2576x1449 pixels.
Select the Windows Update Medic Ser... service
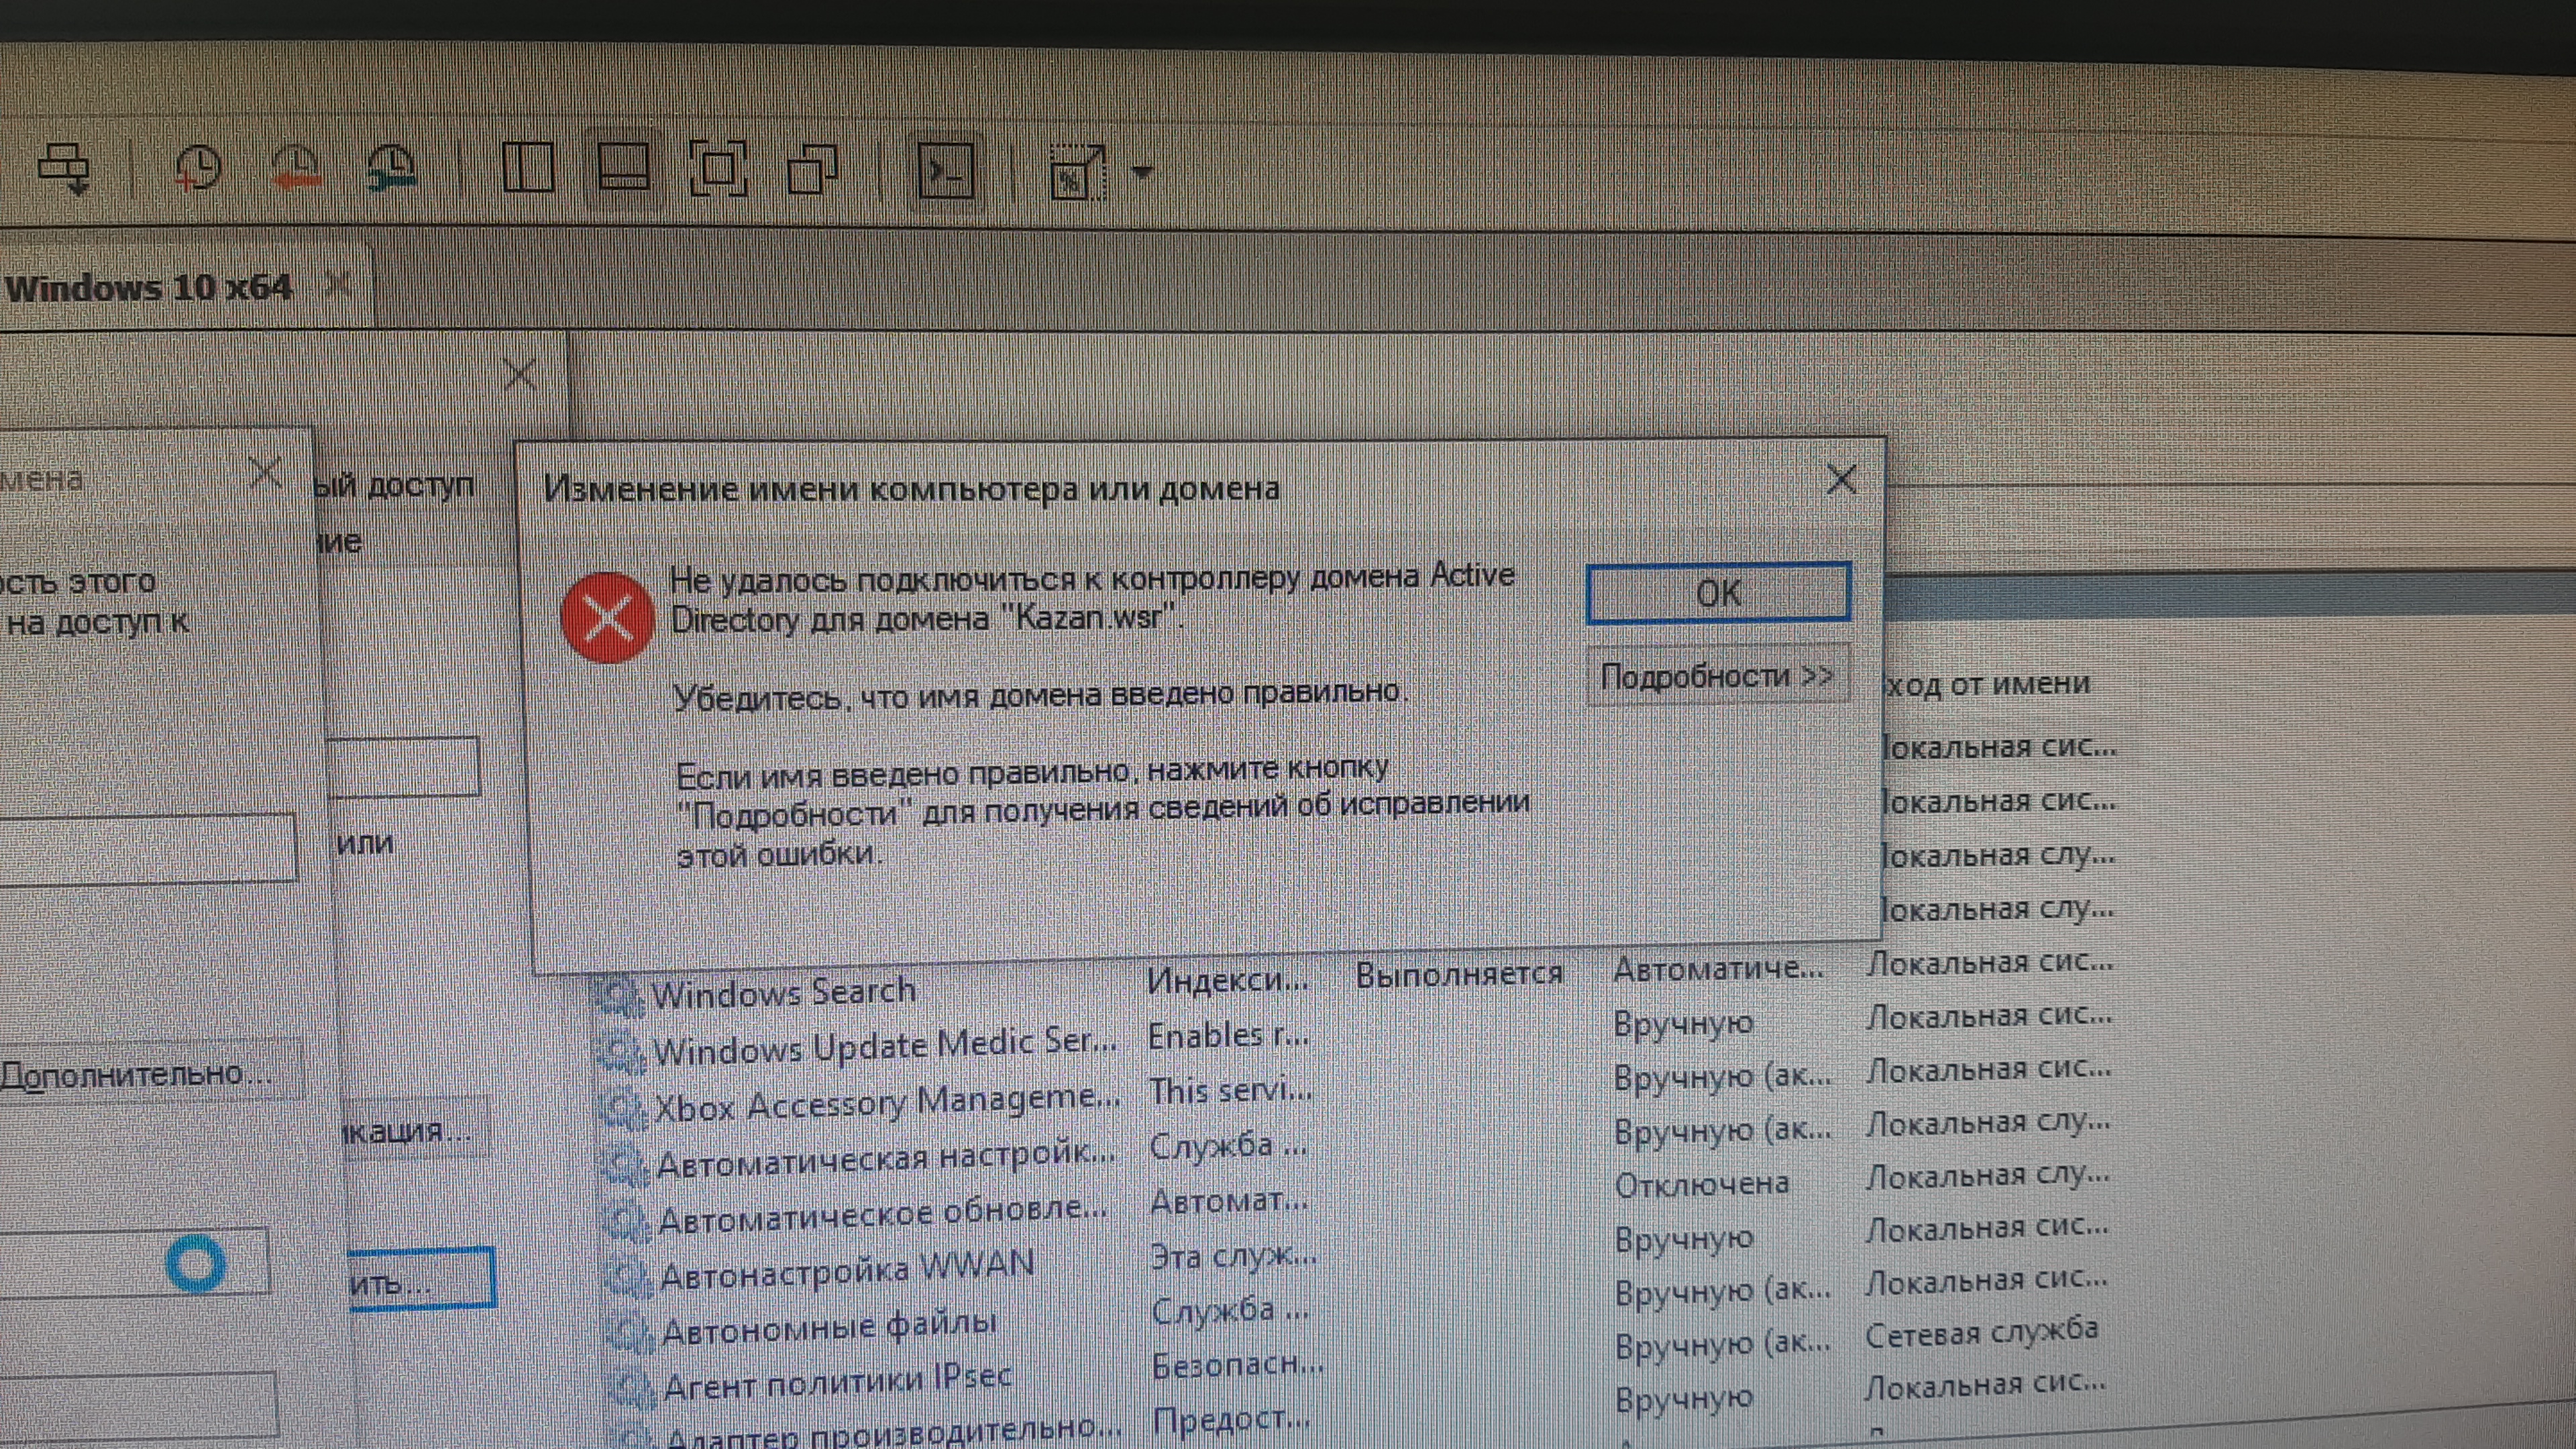coord(885,1045)
